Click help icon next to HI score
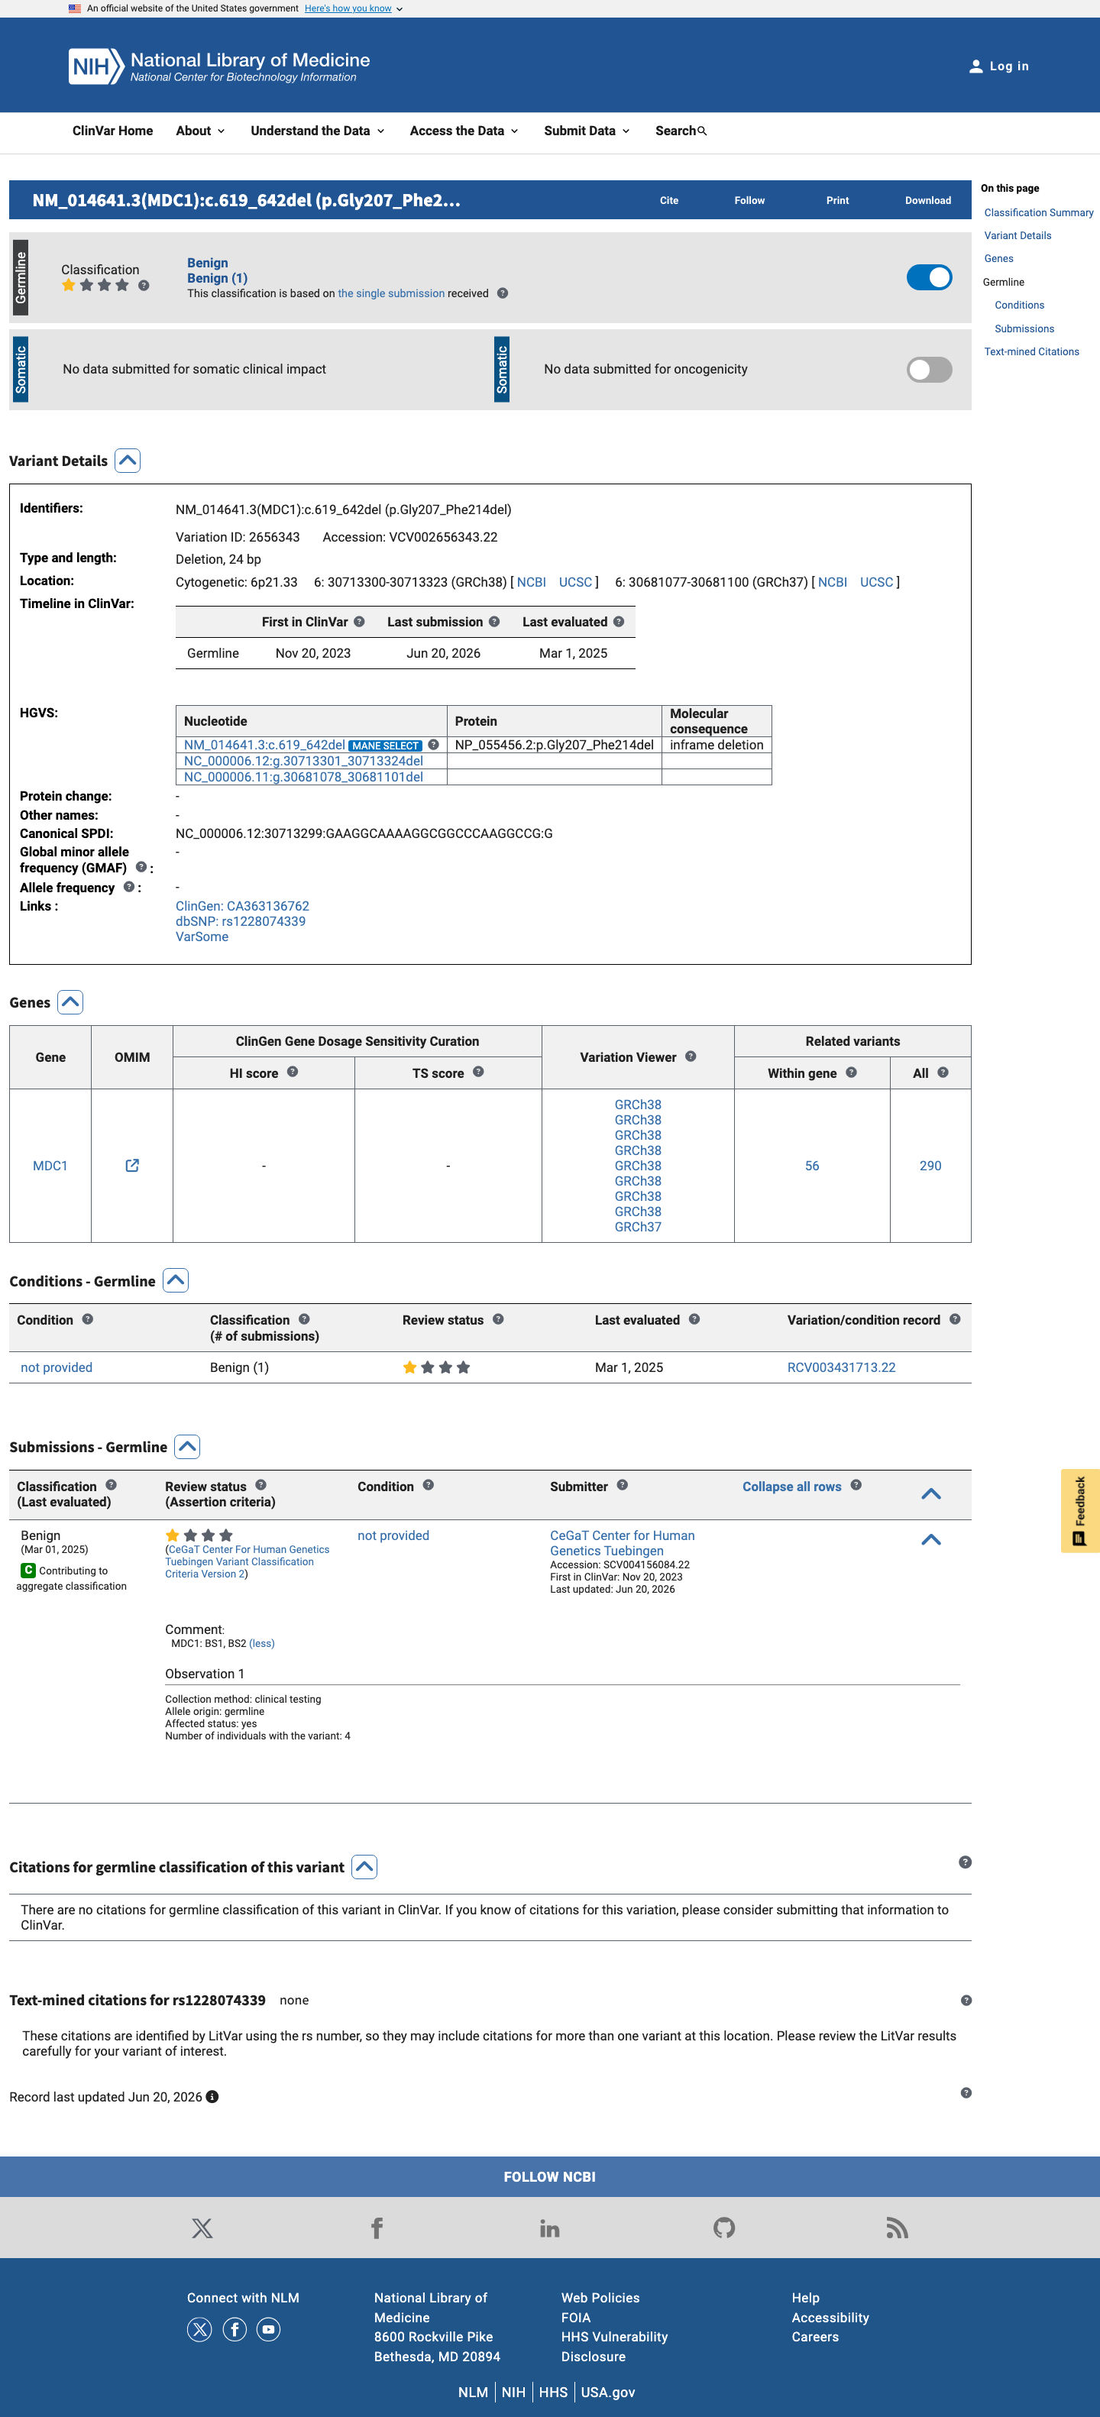Screen dimensions: 1100x2417 (x=292, y=1073)
